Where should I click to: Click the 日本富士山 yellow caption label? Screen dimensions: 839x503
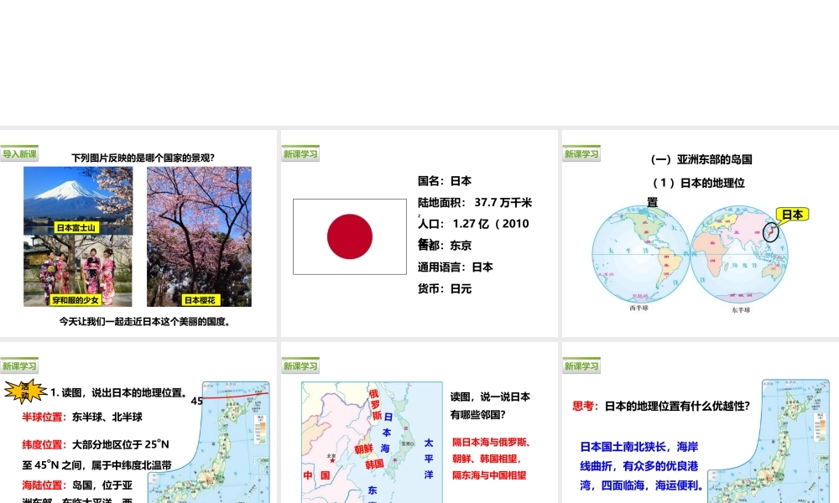click(x=76, y=228)
